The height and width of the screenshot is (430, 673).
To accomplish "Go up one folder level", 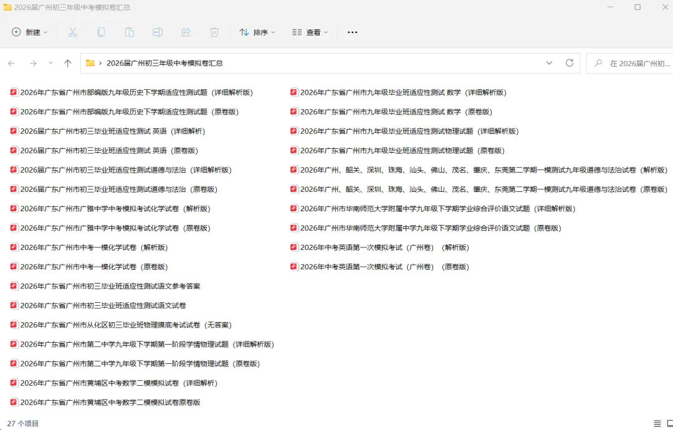I will coord(68,63).
